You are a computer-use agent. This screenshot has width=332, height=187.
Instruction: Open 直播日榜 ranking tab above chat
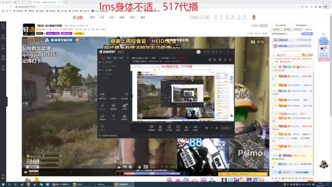pos(302,25)
